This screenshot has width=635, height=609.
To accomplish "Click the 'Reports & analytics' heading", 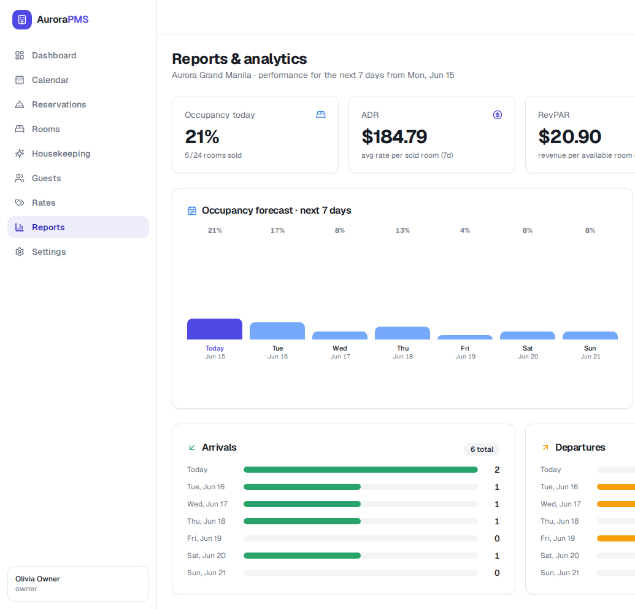I will [239, 59].
